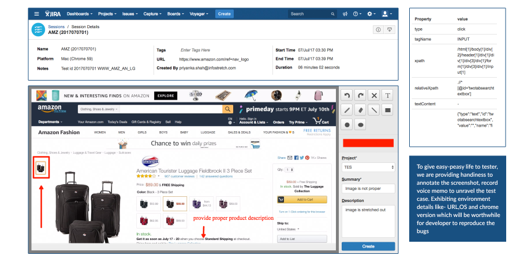
Task: Click the round session checklist icon
Action: [38, 30]
